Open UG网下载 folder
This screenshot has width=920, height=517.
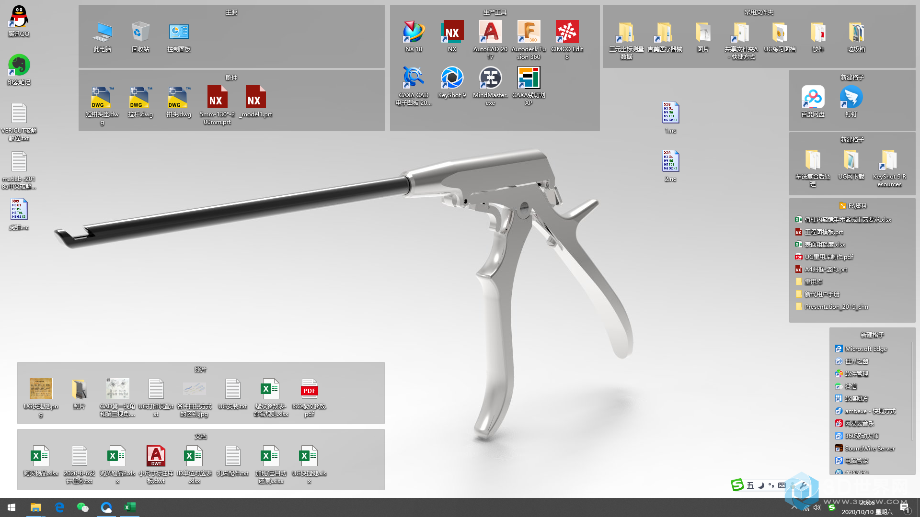[851, 165]
